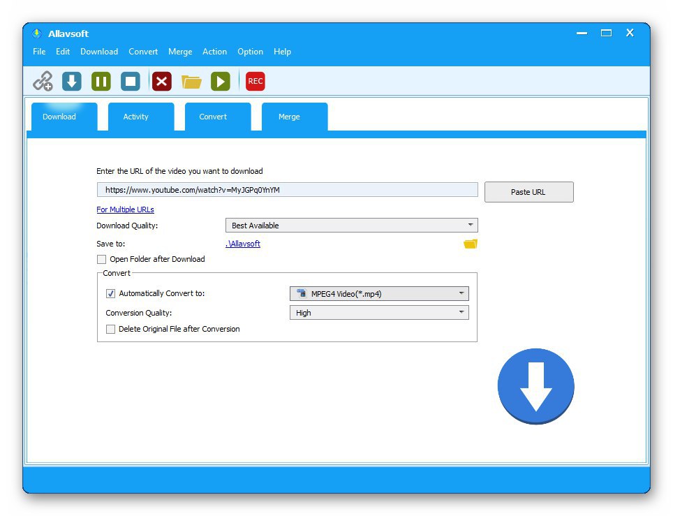The width and height of the screenshot is (673, 516).
Task: Delete the task with the red X icon
Action: (x=162, y=81)
